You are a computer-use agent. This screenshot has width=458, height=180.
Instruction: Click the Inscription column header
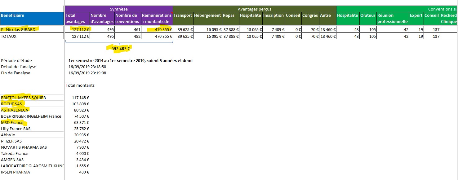274,18
